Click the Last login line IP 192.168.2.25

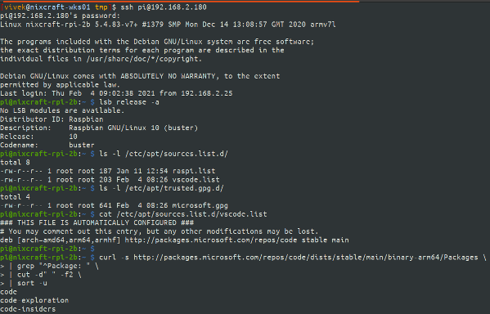tap(207, 93)
